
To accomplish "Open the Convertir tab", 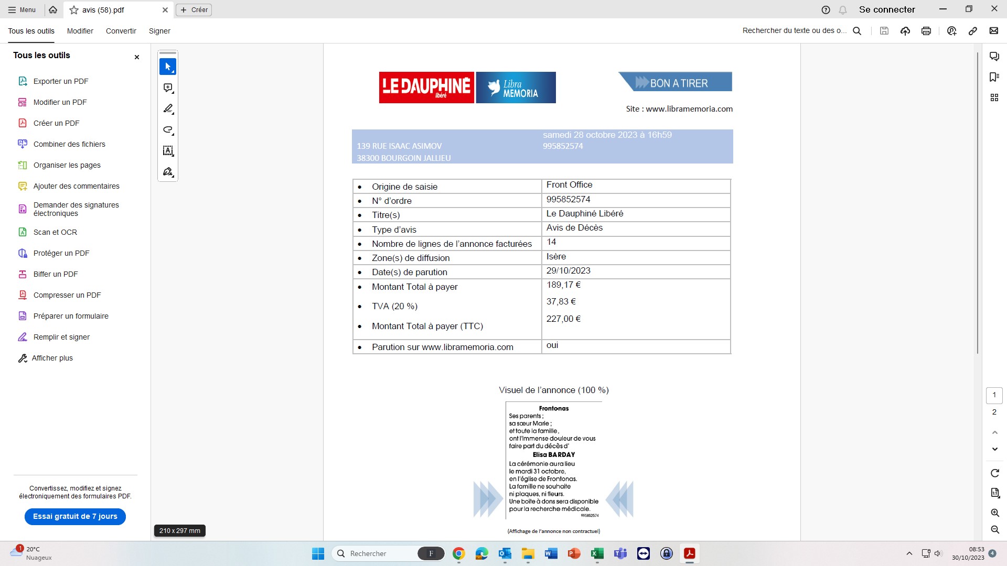I will coord(121,31).
